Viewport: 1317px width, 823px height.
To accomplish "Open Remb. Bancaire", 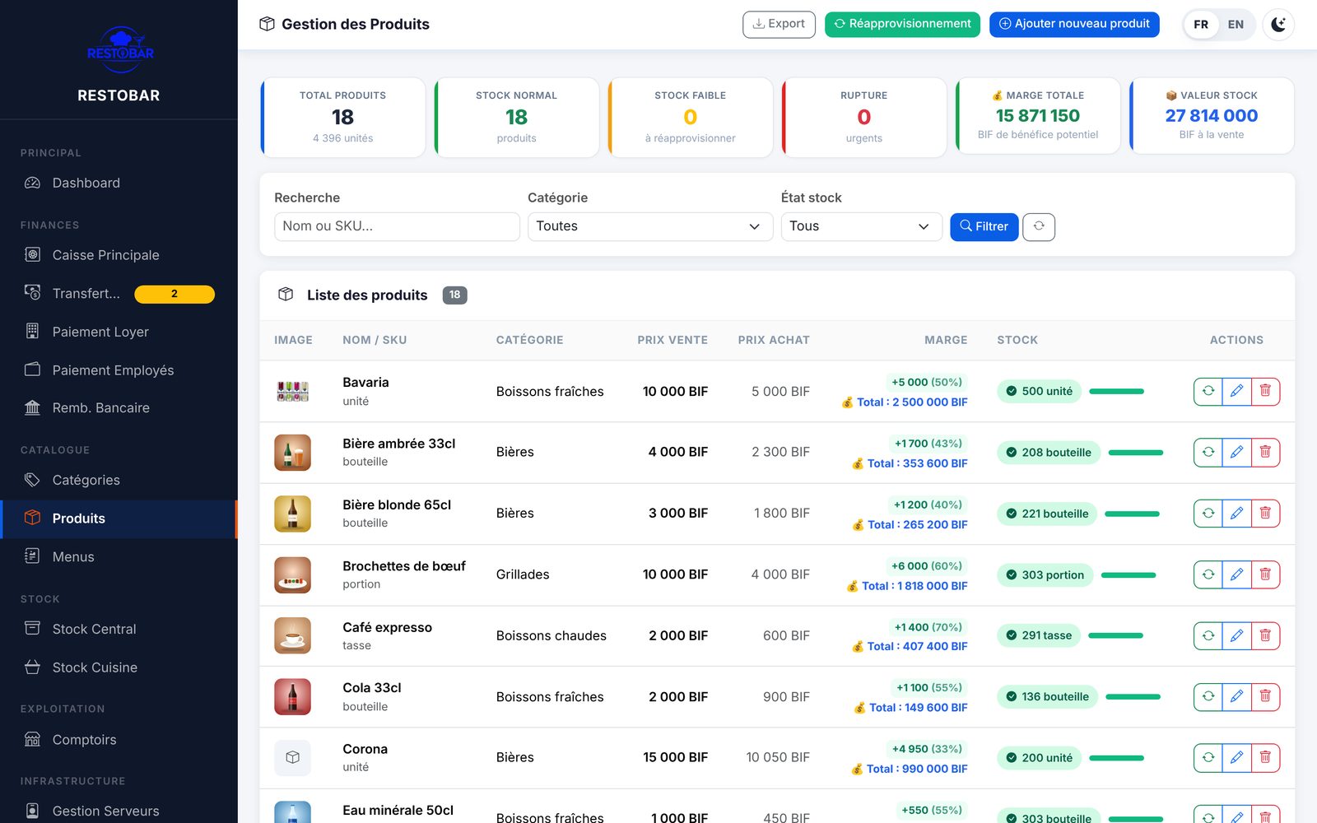I will point(119,408).
